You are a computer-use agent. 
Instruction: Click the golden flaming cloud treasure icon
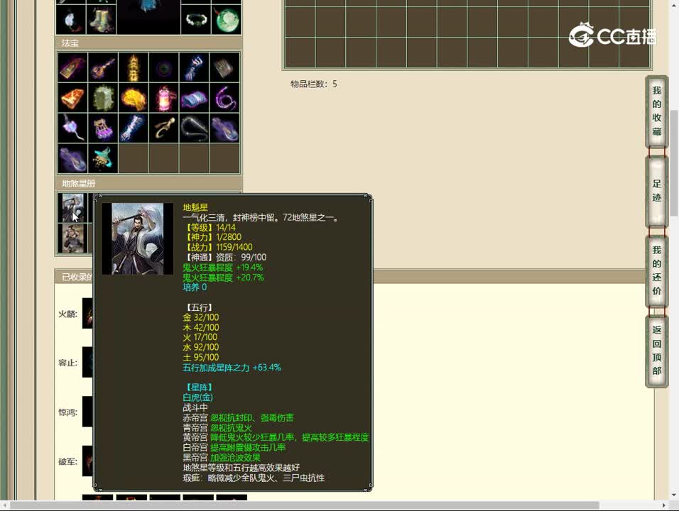[134, 98]
